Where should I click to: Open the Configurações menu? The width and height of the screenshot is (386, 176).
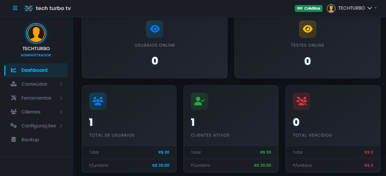36,126
